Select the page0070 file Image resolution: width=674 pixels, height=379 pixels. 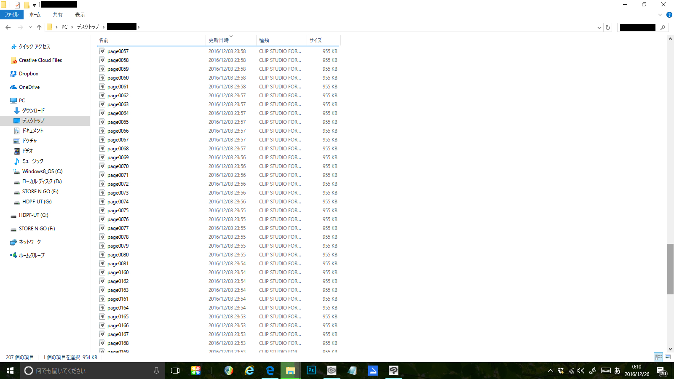[x=118, y=166]
